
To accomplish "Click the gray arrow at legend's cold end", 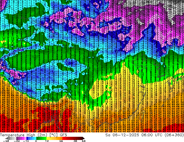I will coord(6,138).
